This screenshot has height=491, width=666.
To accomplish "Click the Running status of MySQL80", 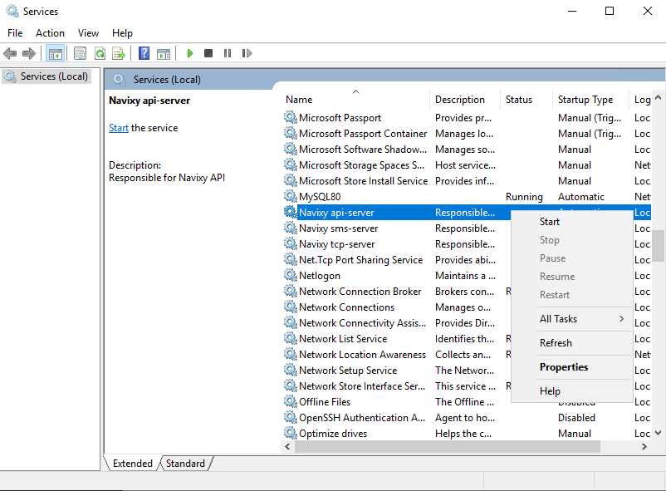I will [524, 197].
